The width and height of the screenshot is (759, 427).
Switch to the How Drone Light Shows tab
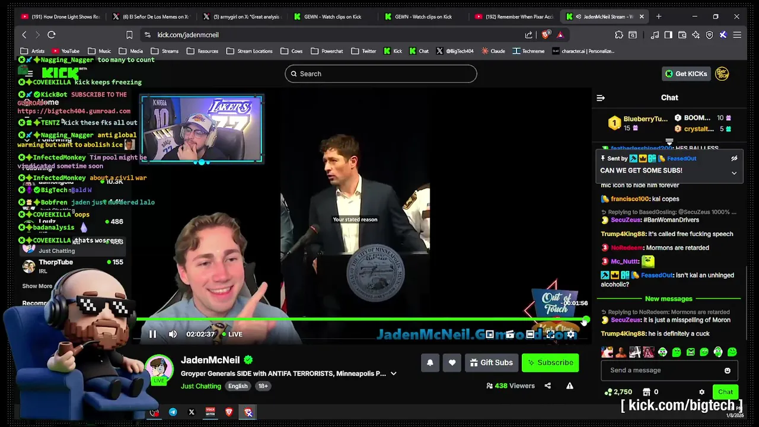click(60, 17)
